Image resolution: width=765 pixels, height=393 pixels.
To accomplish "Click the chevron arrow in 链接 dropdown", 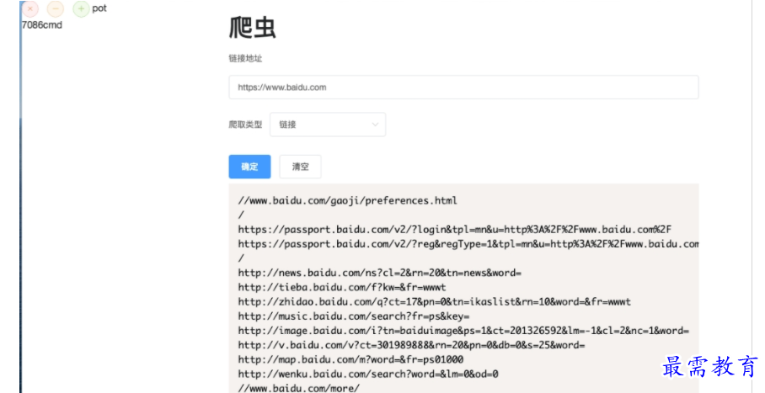I will pyautogui.click(x=375, y=125).
